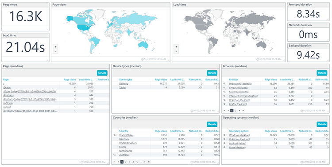Sort Browsers table by Browser column header
Image resolution: width=332 pixels, height=167 pixels.
click(234, 80)
